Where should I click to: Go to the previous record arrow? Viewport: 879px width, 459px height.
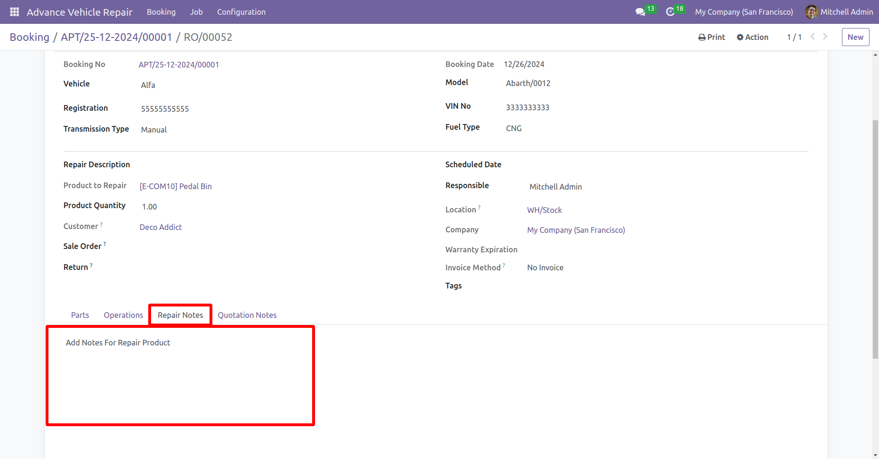click(x=812, y=37)
